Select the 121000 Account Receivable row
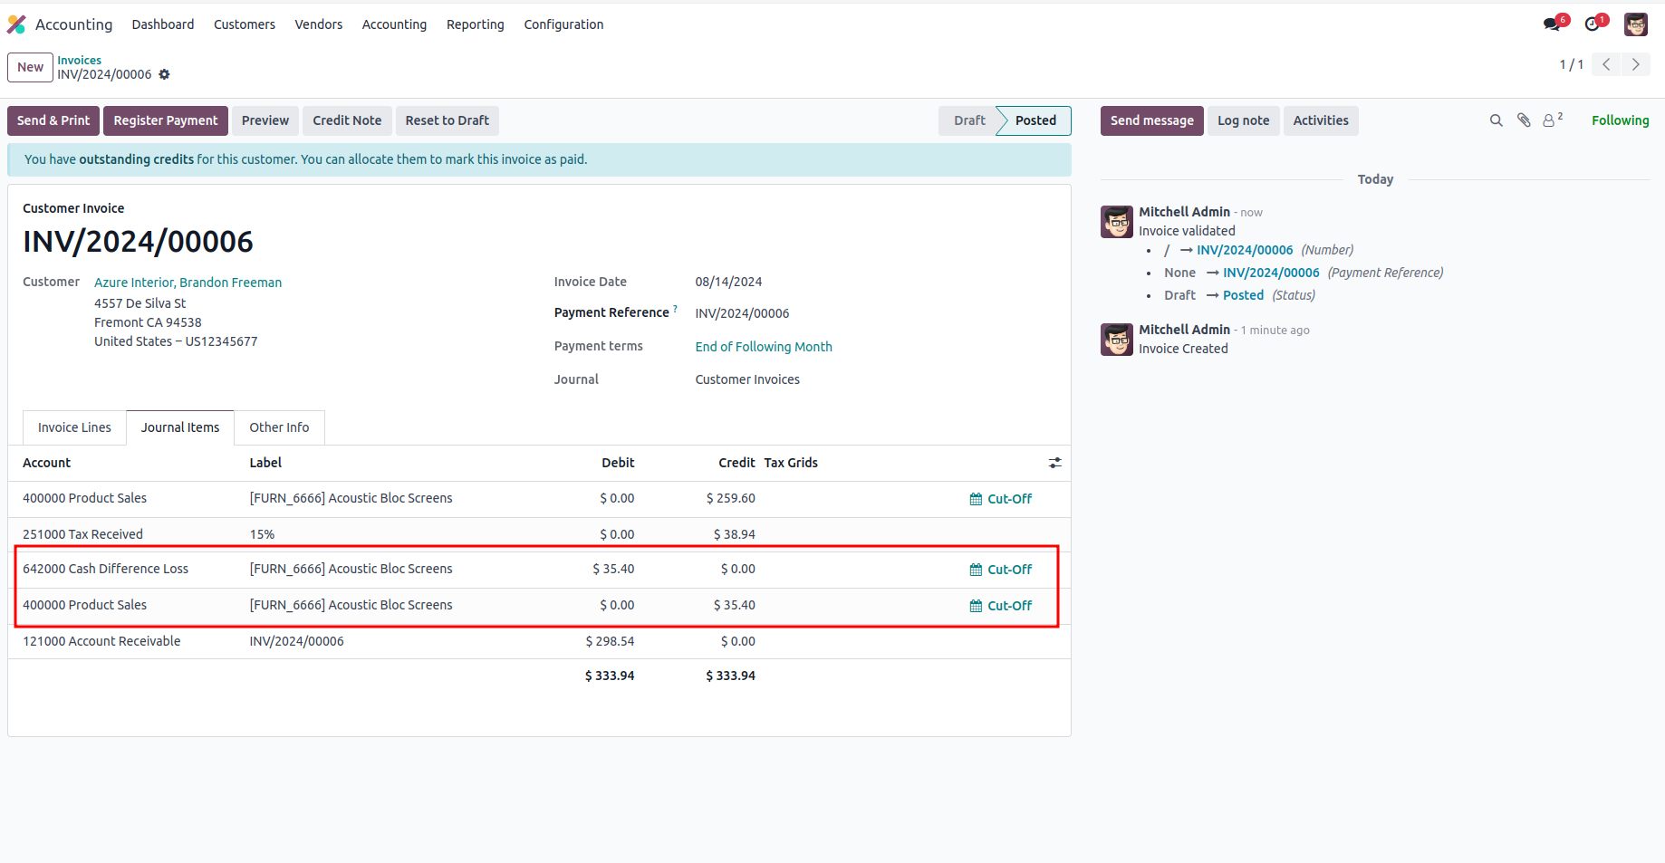Viewport: 1665px width, 863px height. tap(539, 641)
